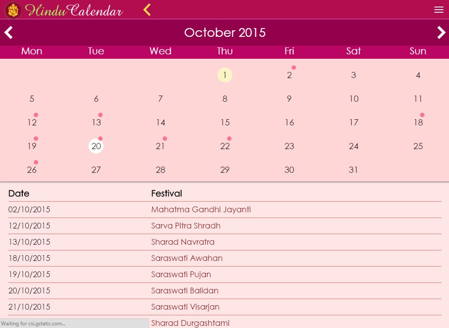Open the hamburger menu icon
This screenshot has height=328, width=449.
438,10
